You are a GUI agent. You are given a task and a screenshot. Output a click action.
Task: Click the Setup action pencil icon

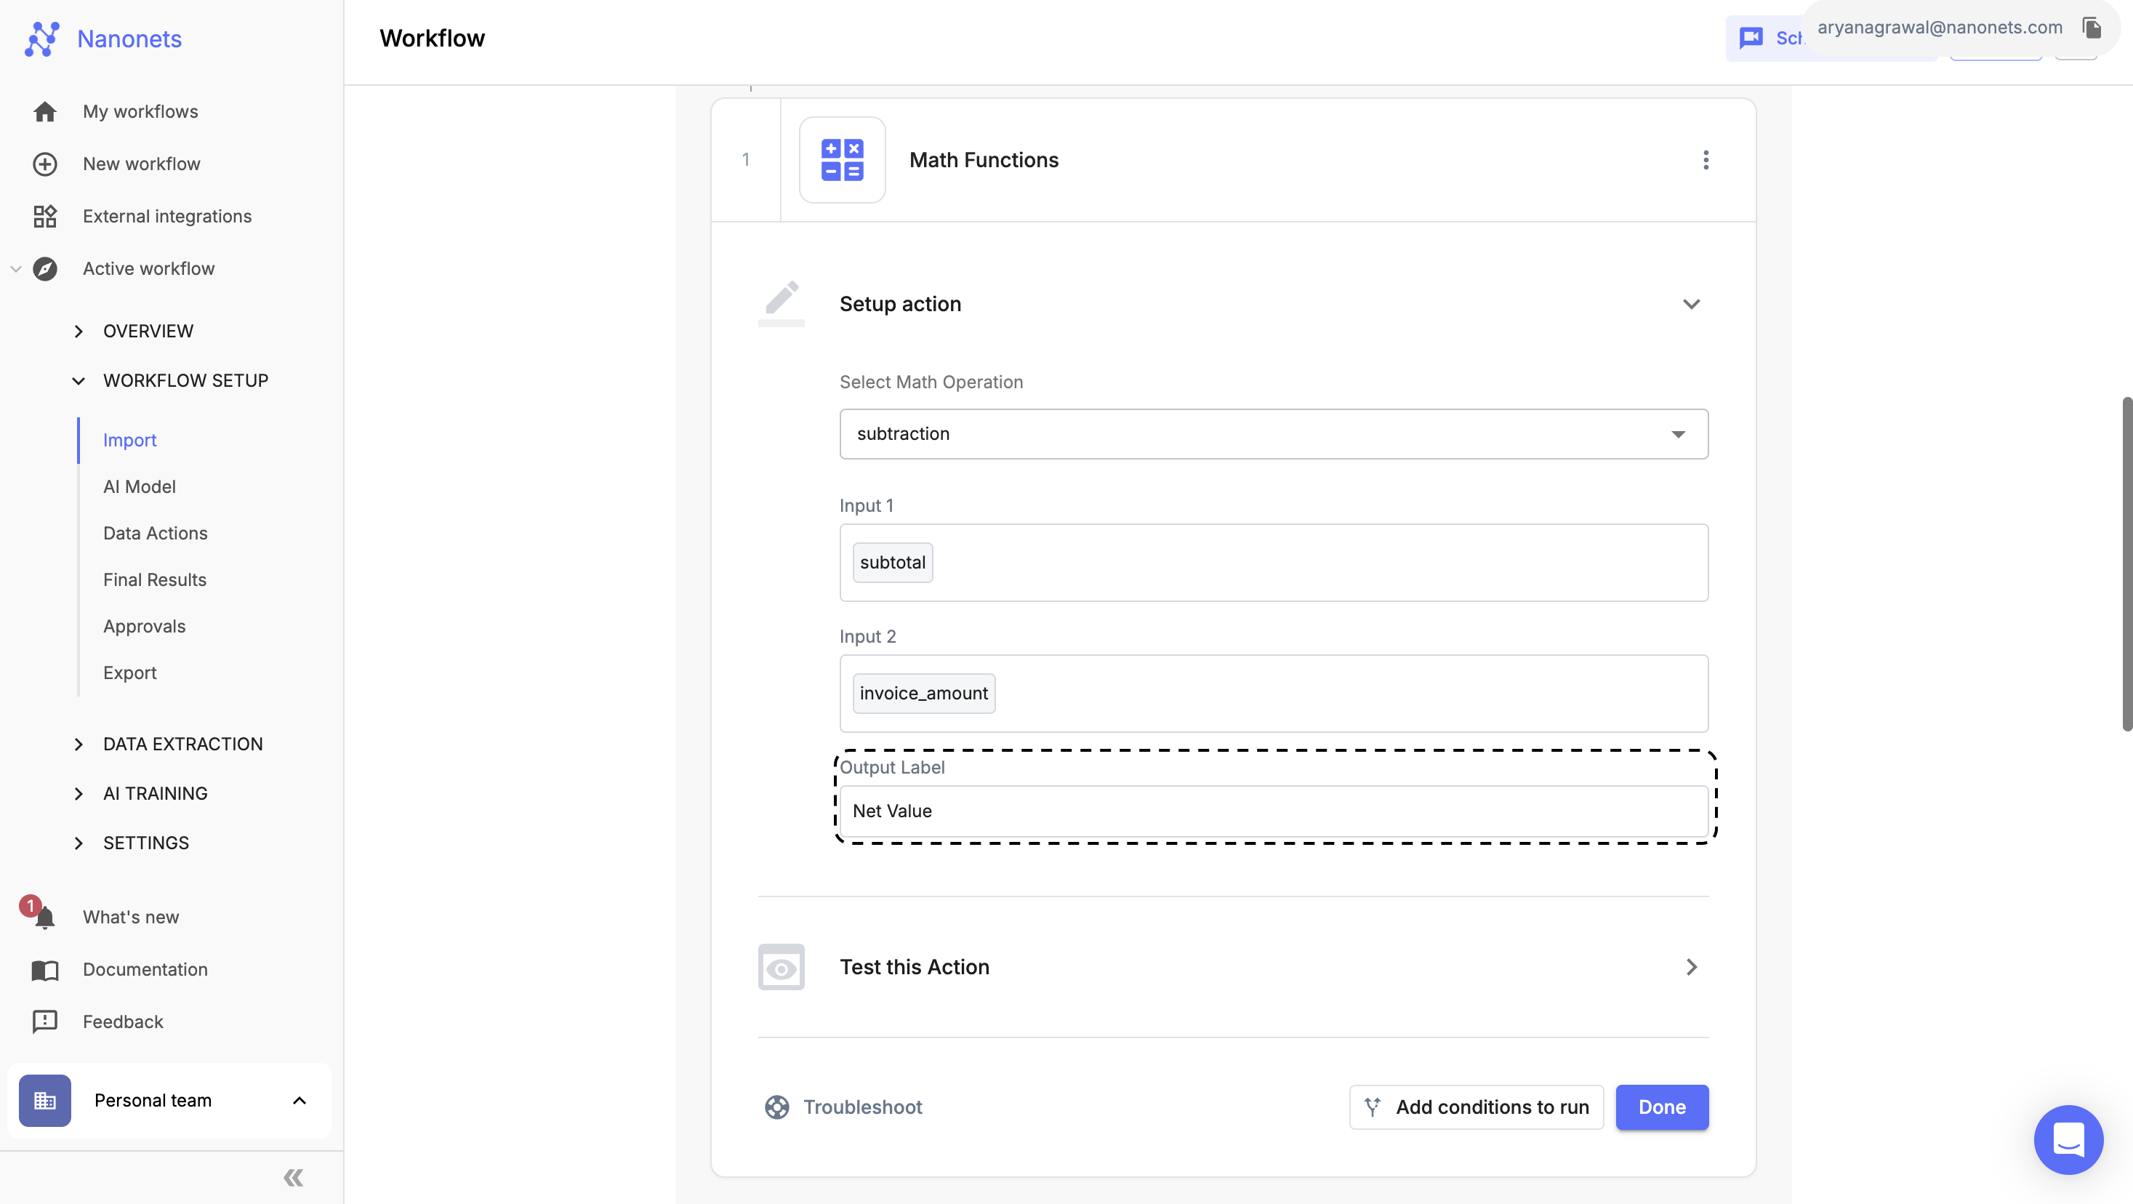(781, 303)
